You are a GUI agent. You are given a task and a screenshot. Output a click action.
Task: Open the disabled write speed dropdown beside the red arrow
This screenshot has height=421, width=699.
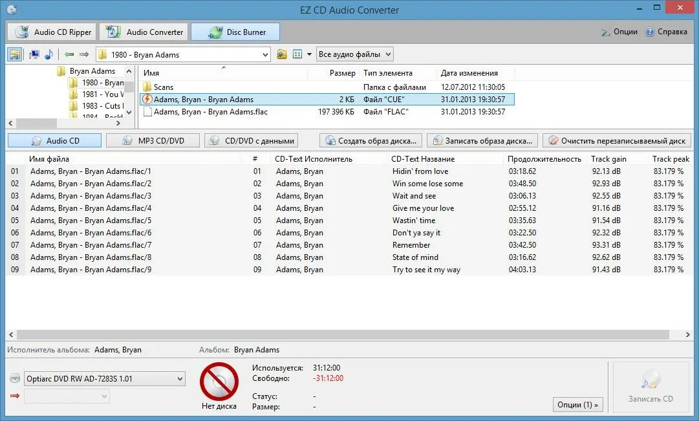tap(67, 396)
